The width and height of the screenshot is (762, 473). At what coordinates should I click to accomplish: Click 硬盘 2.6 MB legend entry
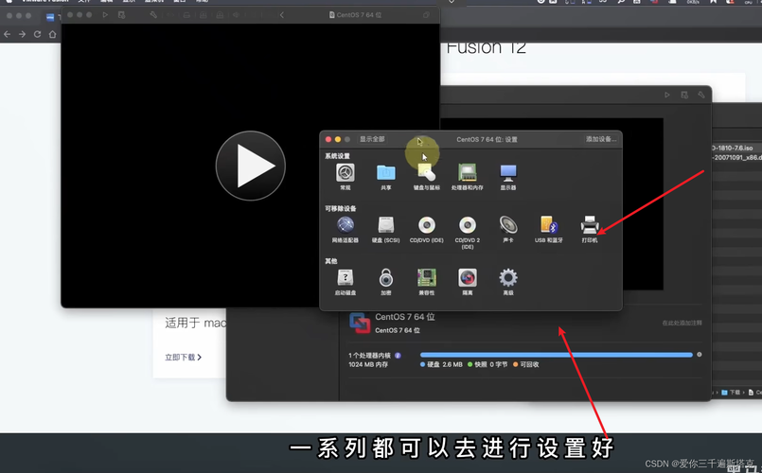pos(441,364)
